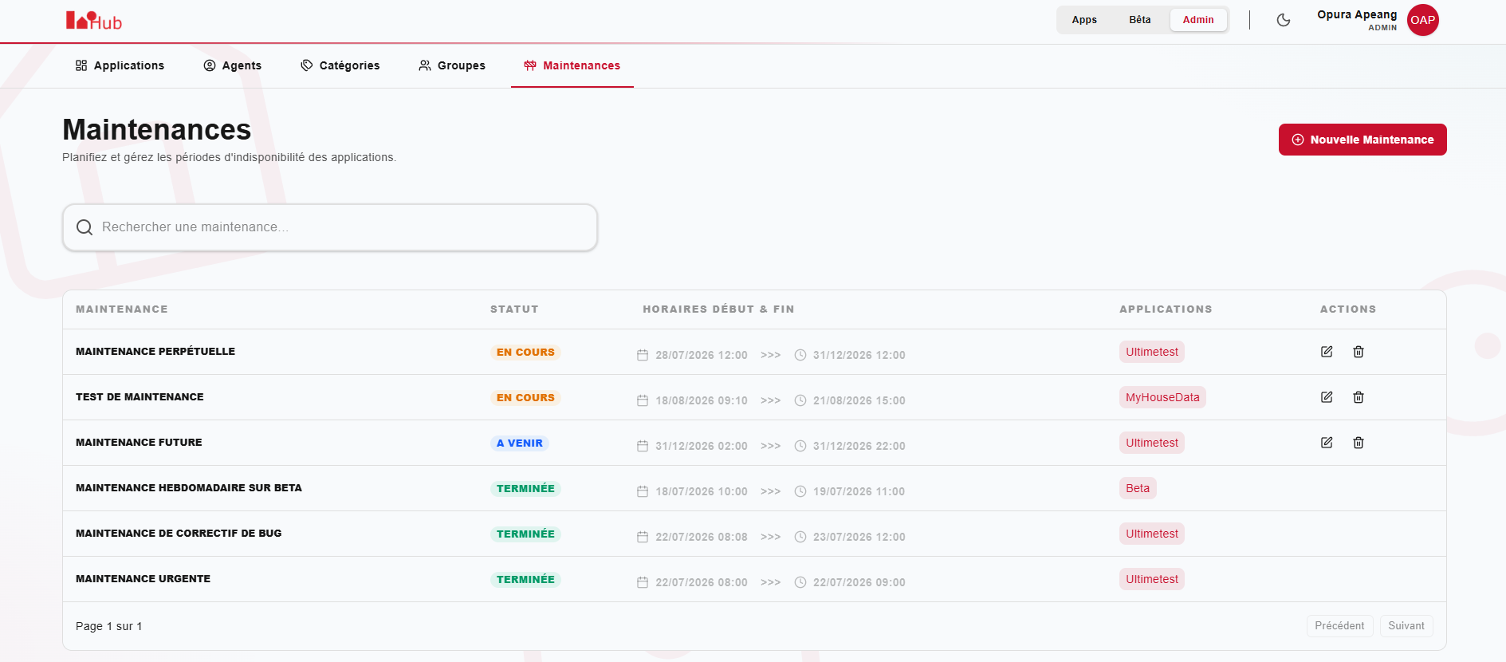Select the Admin mode
Image resolution: width=1506 pixels, height=662 pixels.
pos(1198,20)
